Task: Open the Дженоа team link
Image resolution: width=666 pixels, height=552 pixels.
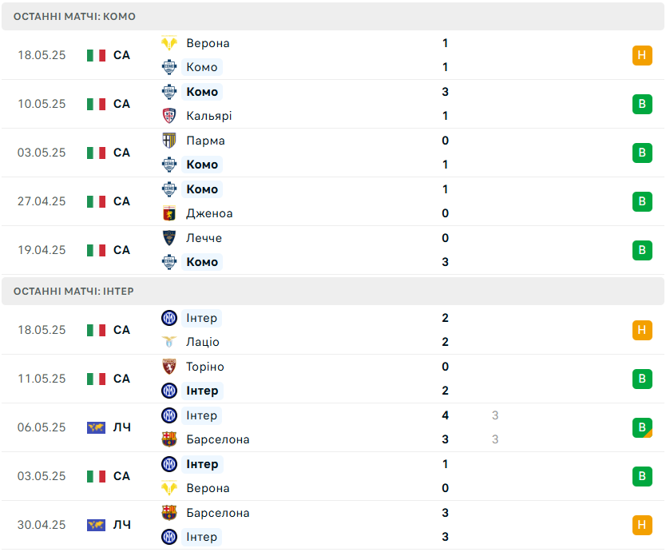Action: [209, 213]
